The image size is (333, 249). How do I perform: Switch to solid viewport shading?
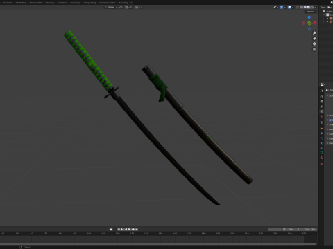(x=305, y=7)
